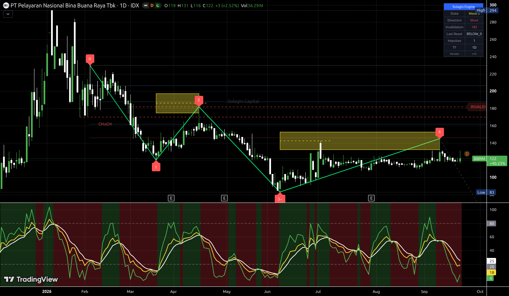The image size is (509, 296).
Task: Click the Jul label on the time axis
Action: [x=318, y=292]
